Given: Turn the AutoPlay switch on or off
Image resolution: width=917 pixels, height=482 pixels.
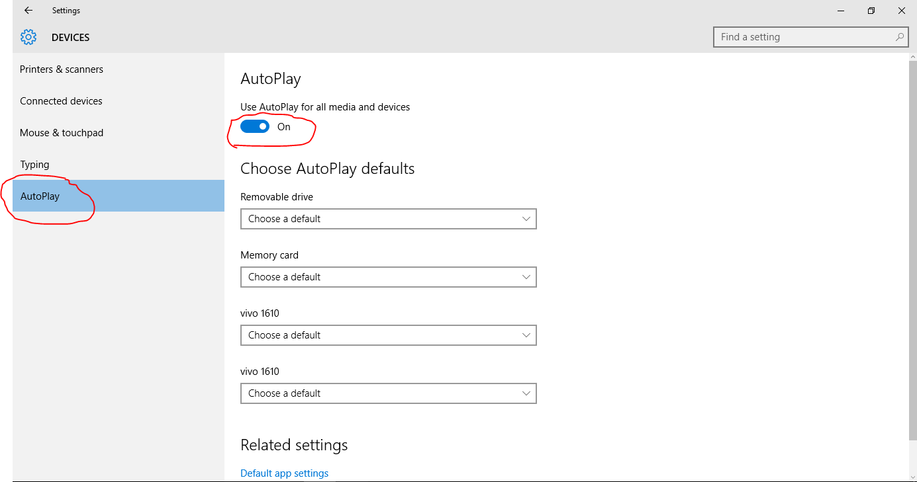Looking at the screenshot, I should [x=254, y=126].
